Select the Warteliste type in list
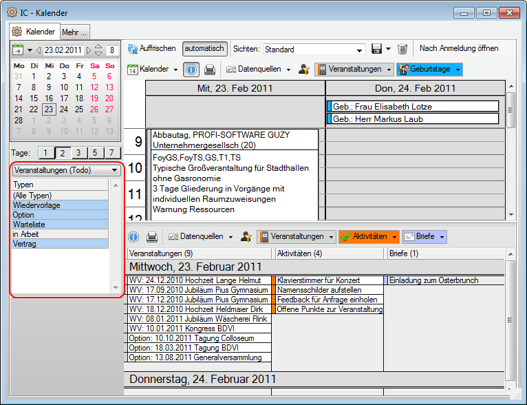Screen dimensions: 527x405 [59, 225]
